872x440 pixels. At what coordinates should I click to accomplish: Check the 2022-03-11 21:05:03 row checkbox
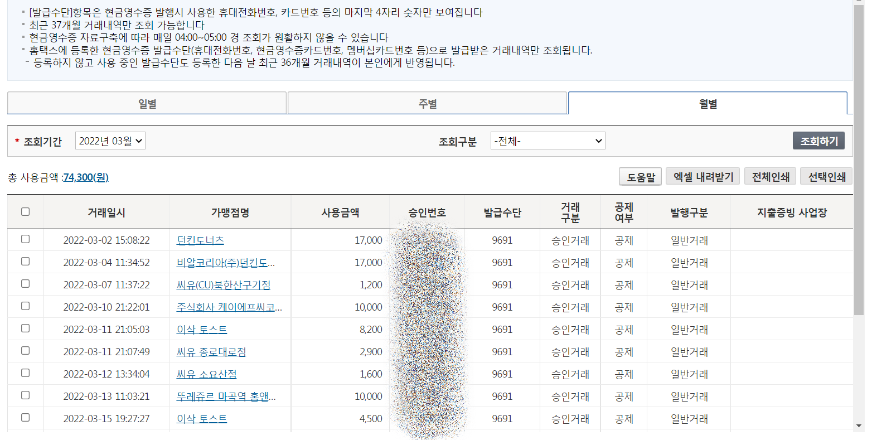[x=25, y=328]
